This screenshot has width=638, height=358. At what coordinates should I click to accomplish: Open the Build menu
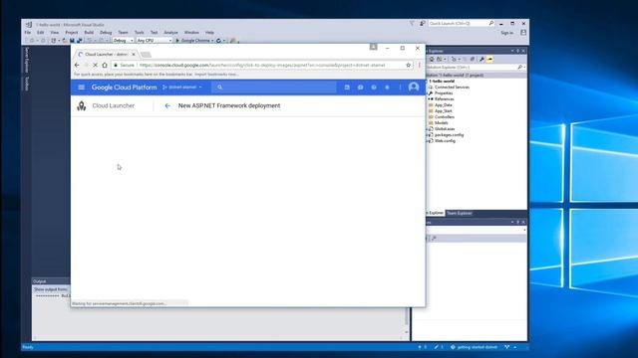click(89, 33)
